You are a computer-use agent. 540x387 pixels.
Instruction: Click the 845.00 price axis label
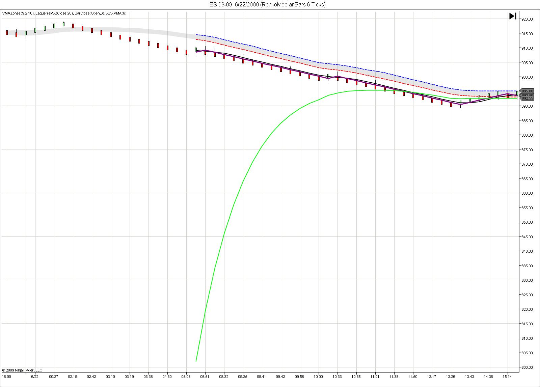pos(527,237)
